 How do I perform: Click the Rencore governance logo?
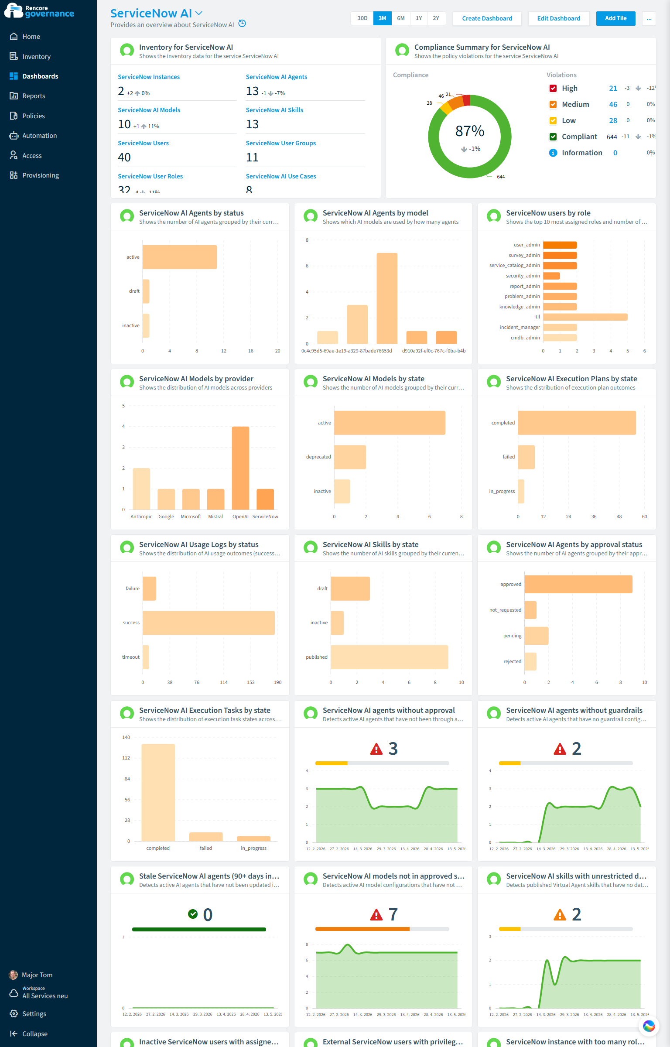[39, 11]
